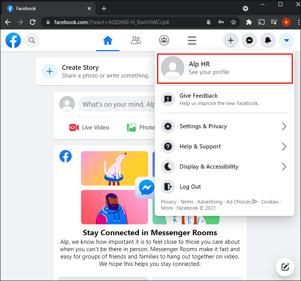Open the Alp HR profile entry
The image size is (301, 281).
click(x=225, y=69)
